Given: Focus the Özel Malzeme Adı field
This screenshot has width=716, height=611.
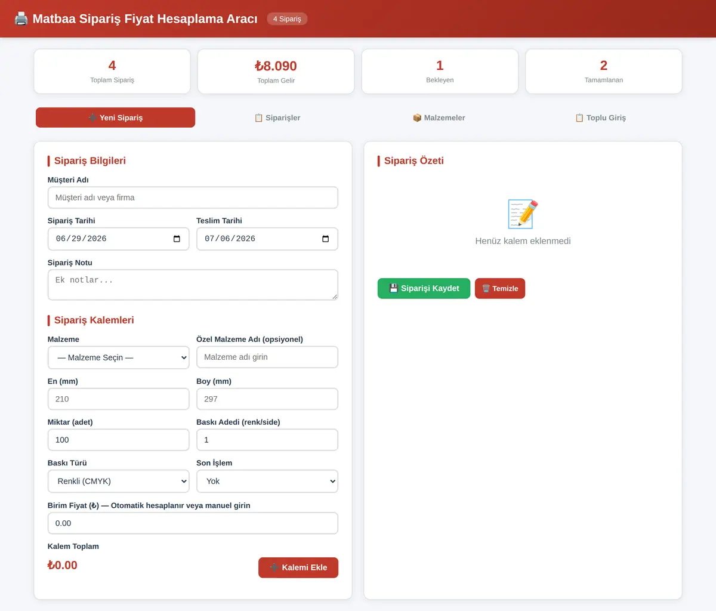Looking at the screenshot, I should click(x=267, y=357).
